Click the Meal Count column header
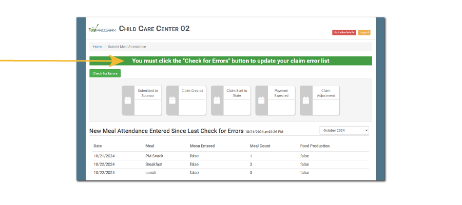This screenshot has width=462, height=205. tap(260, 146)
